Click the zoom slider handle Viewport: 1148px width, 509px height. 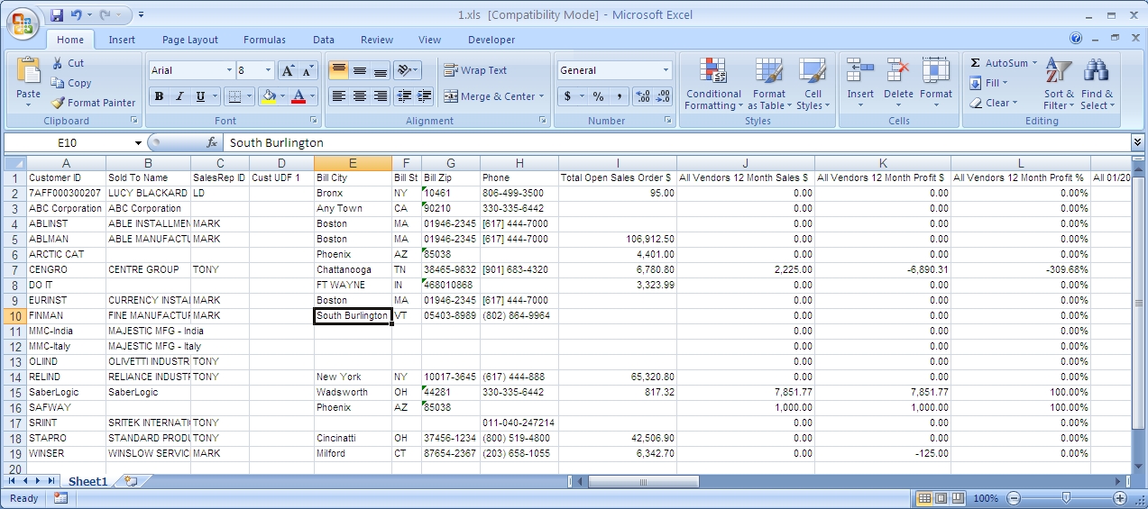tap(1067, 498)
